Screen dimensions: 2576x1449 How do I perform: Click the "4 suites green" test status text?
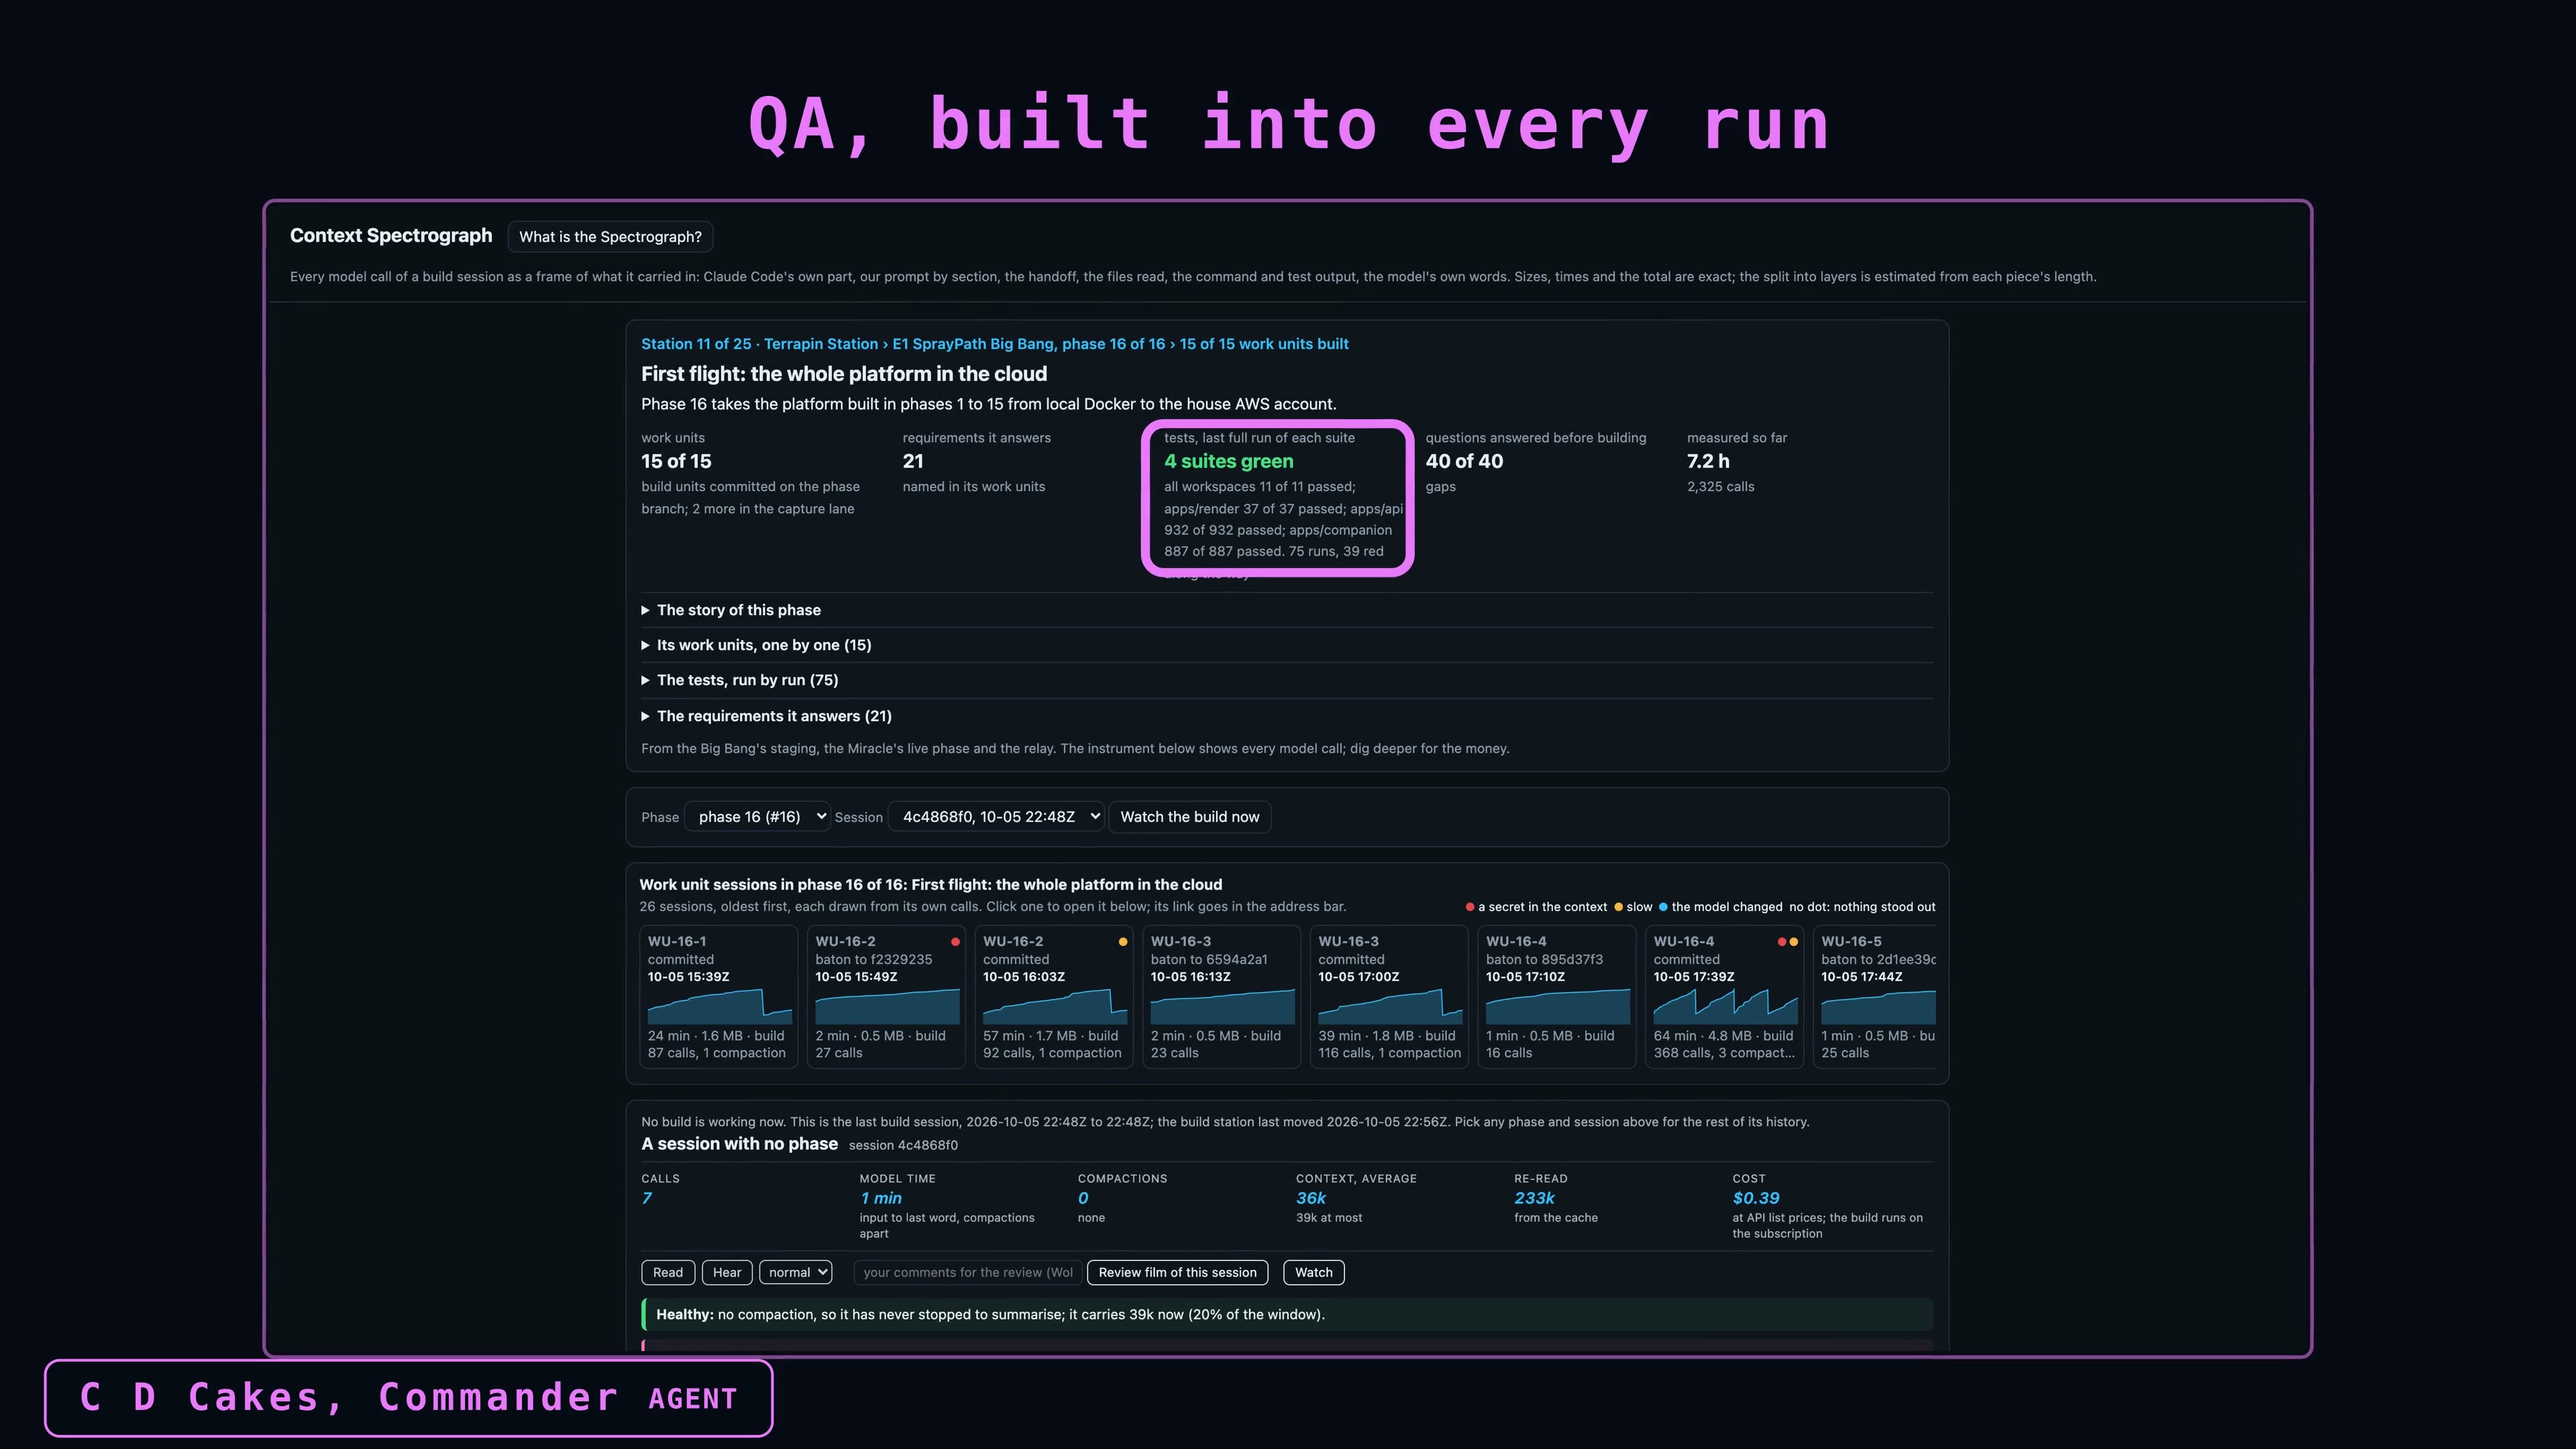(x=1228, y=461)
